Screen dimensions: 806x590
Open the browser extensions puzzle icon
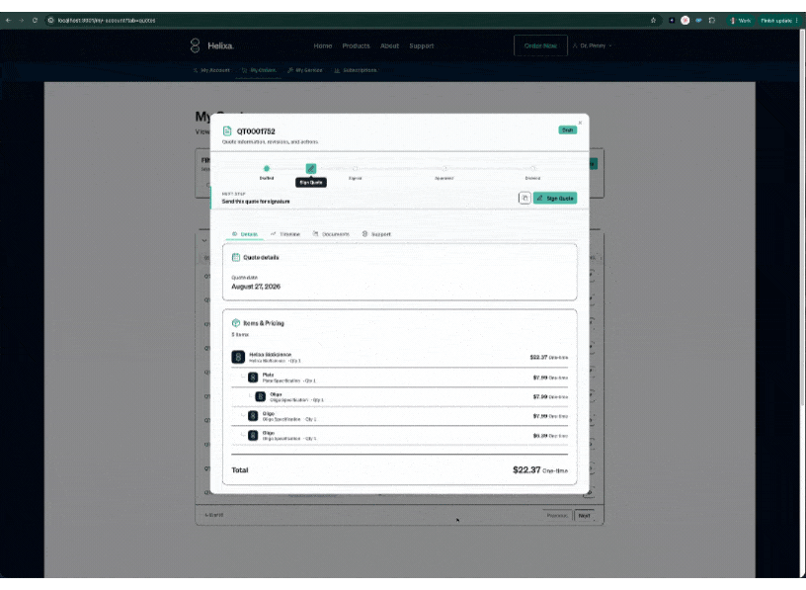(x=712, y=21)
